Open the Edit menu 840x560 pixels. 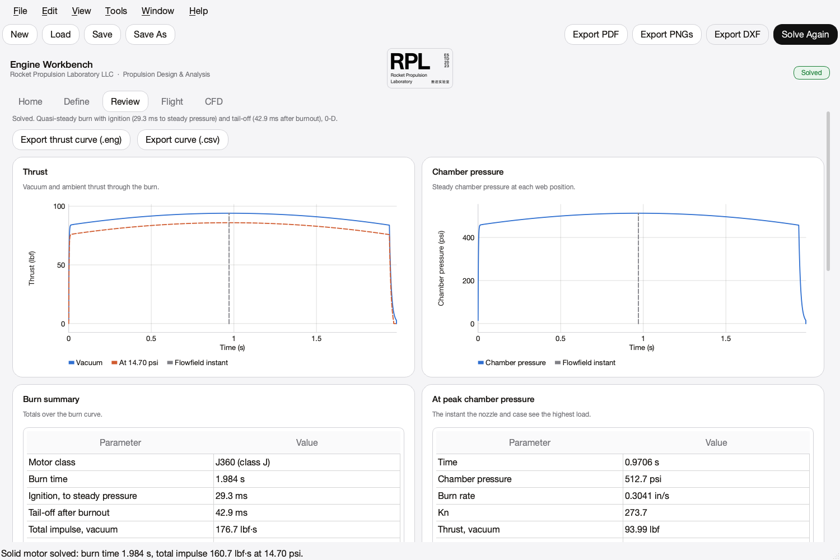point(50,11)
